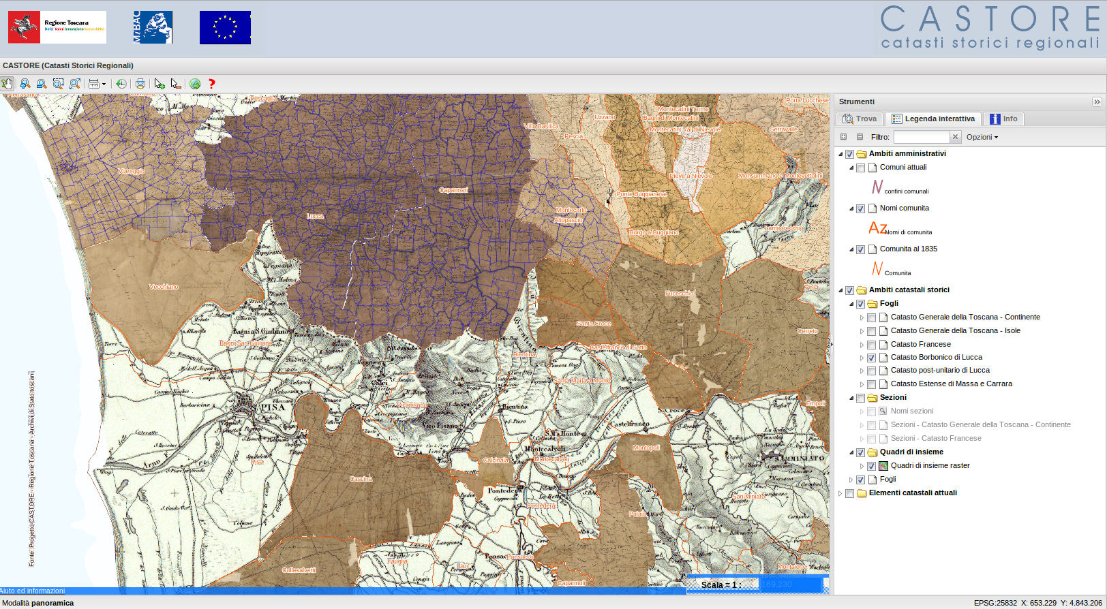
Task: Zoom to full map extent
Action: [x=75, y=84]
